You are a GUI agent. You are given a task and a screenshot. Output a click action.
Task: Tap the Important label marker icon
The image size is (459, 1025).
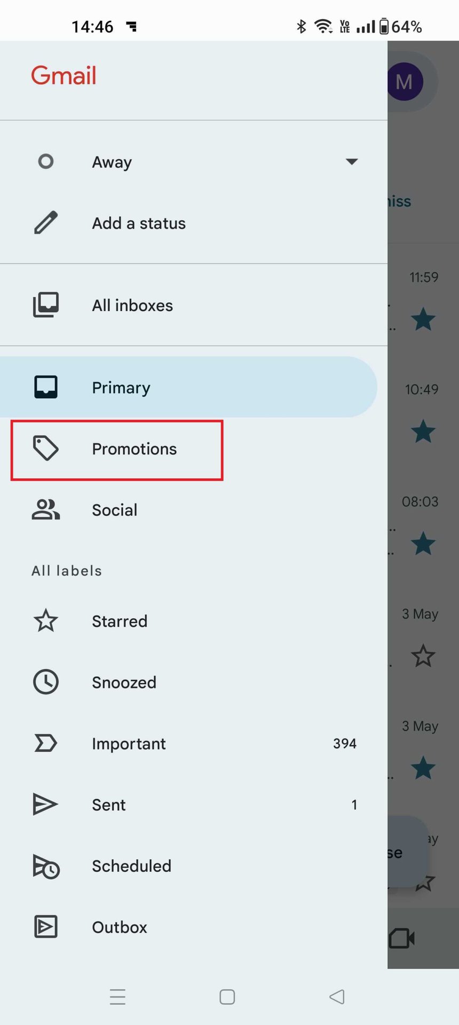pos(46,743)
